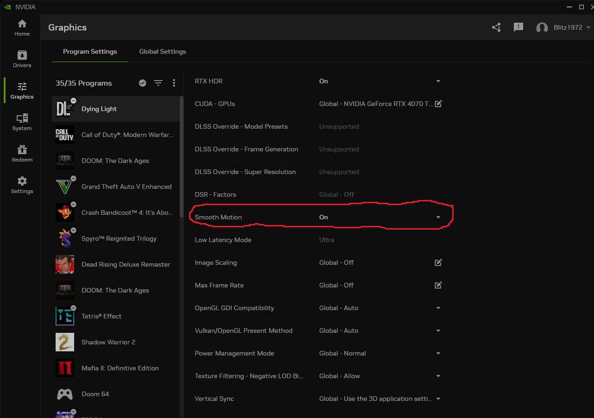Select Call of Duty: Modern Warfare entry

point(115,135)
